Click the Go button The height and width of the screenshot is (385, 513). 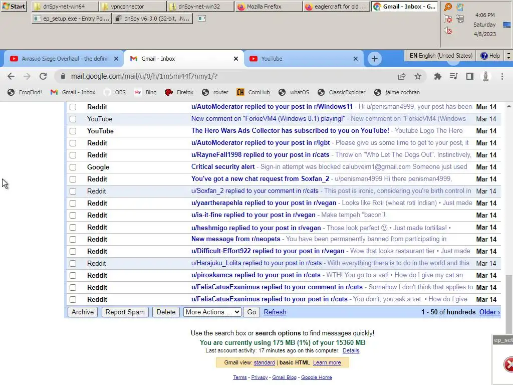point(251,312)
